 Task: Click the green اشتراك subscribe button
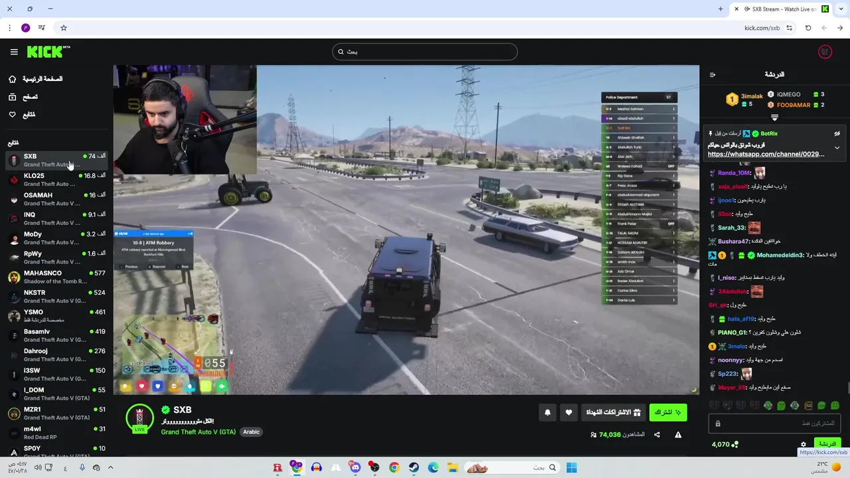point(668,412)
